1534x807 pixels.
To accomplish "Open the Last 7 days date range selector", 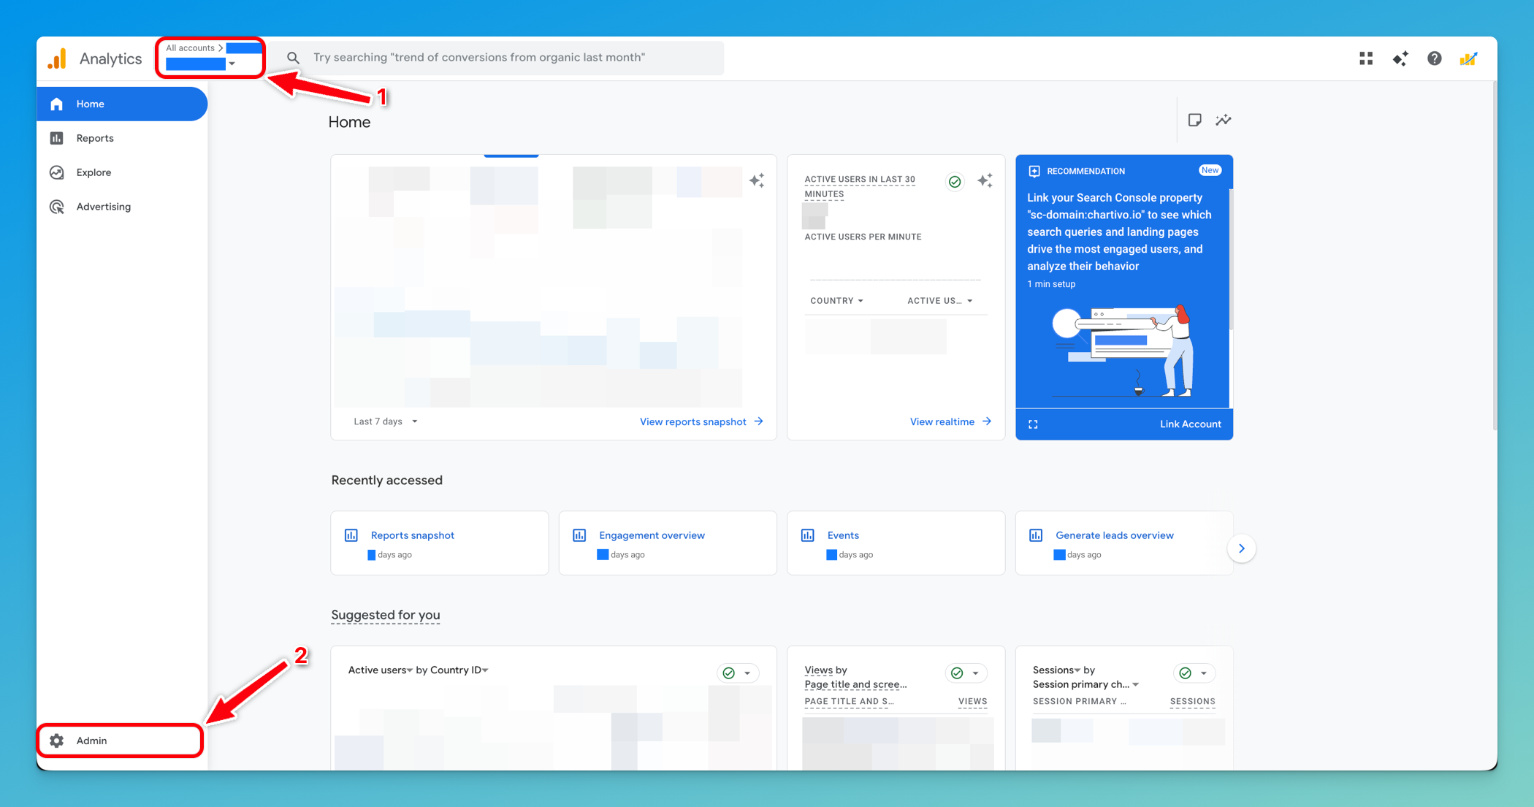I will 385,421.
